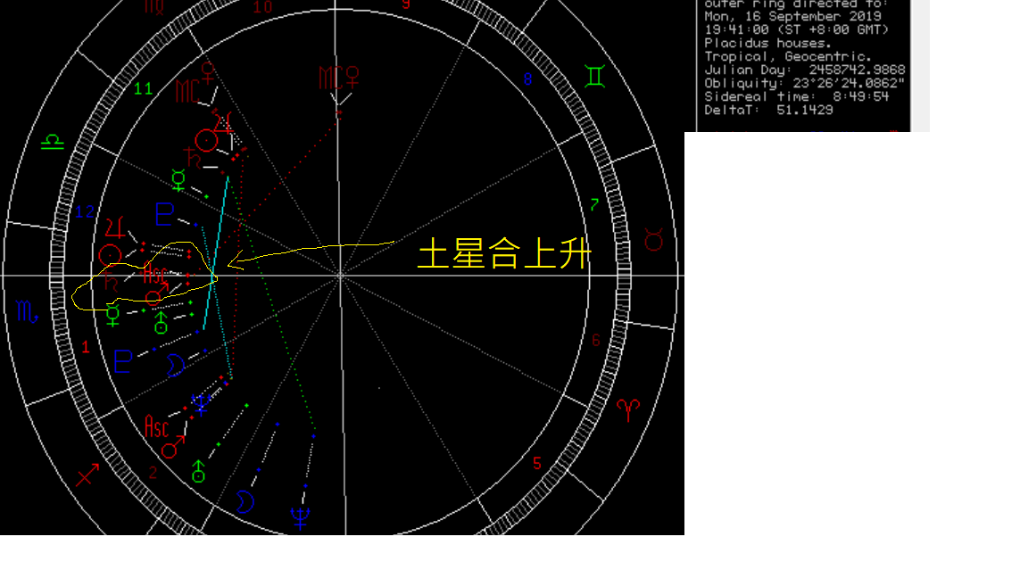Screen dimensions: 1028x578
Task: Select the bottommost blue Neptune trident glyph
Action: click(300, 517)
